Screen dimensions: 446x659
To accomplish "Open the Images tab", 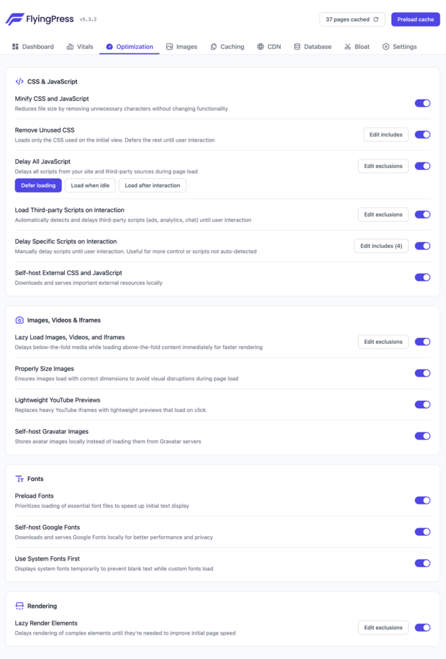I will coord(181,47).
